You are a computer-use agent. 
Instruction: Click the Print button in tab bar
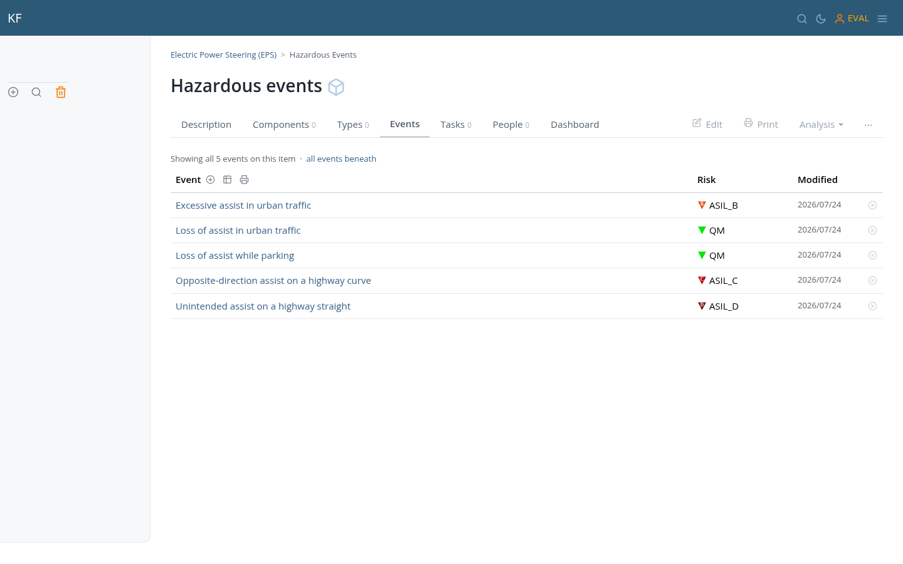click(761, 124)
